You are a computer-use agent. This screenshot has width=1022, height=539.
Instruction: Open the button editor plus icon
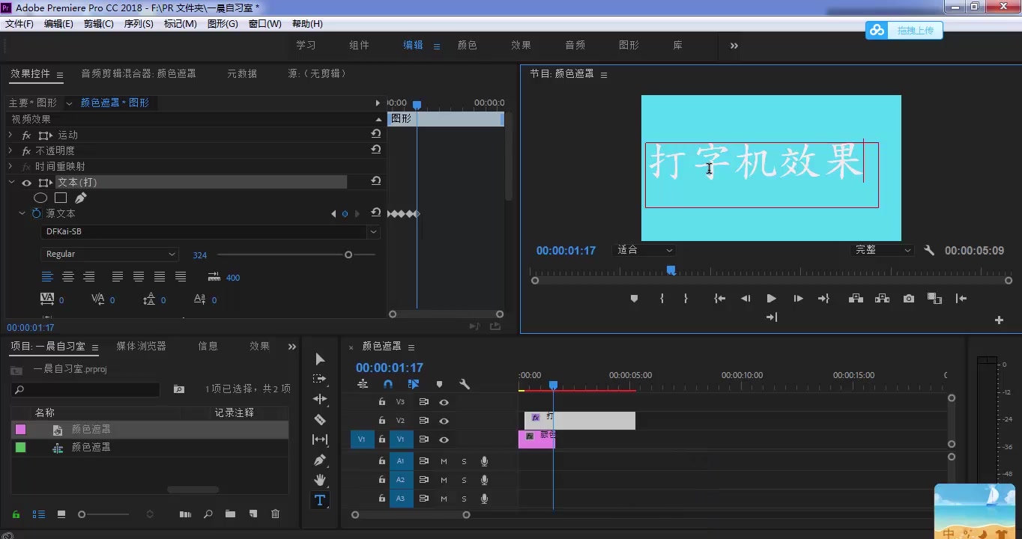point(999,320)
